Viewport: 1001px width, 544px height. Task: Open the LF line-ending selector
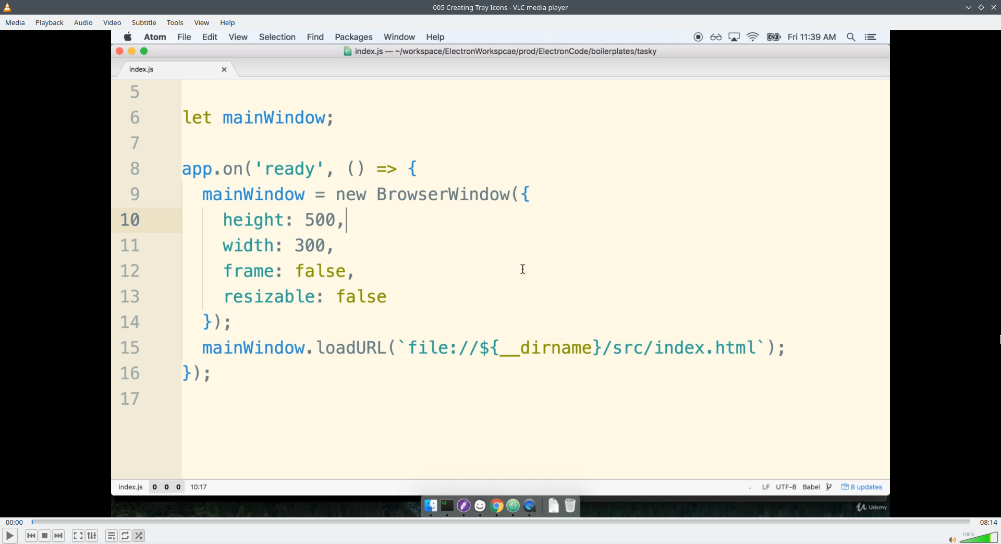coord(766,487)
